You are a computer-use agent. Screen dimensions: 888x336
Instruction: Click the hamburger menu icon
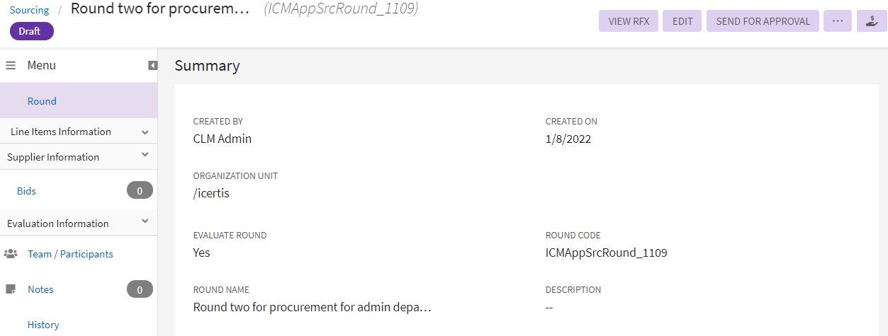click(11, 65)
